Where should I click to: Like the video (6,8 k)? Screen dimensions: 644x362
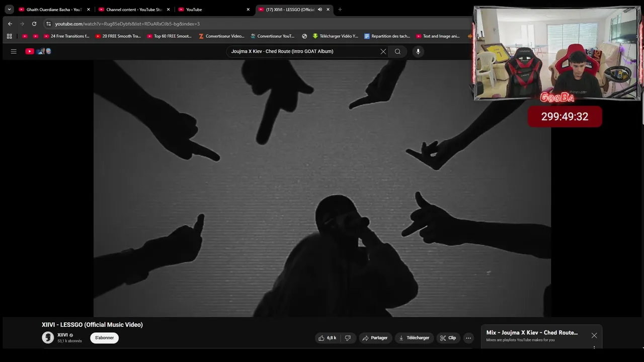tap(327, 338)
